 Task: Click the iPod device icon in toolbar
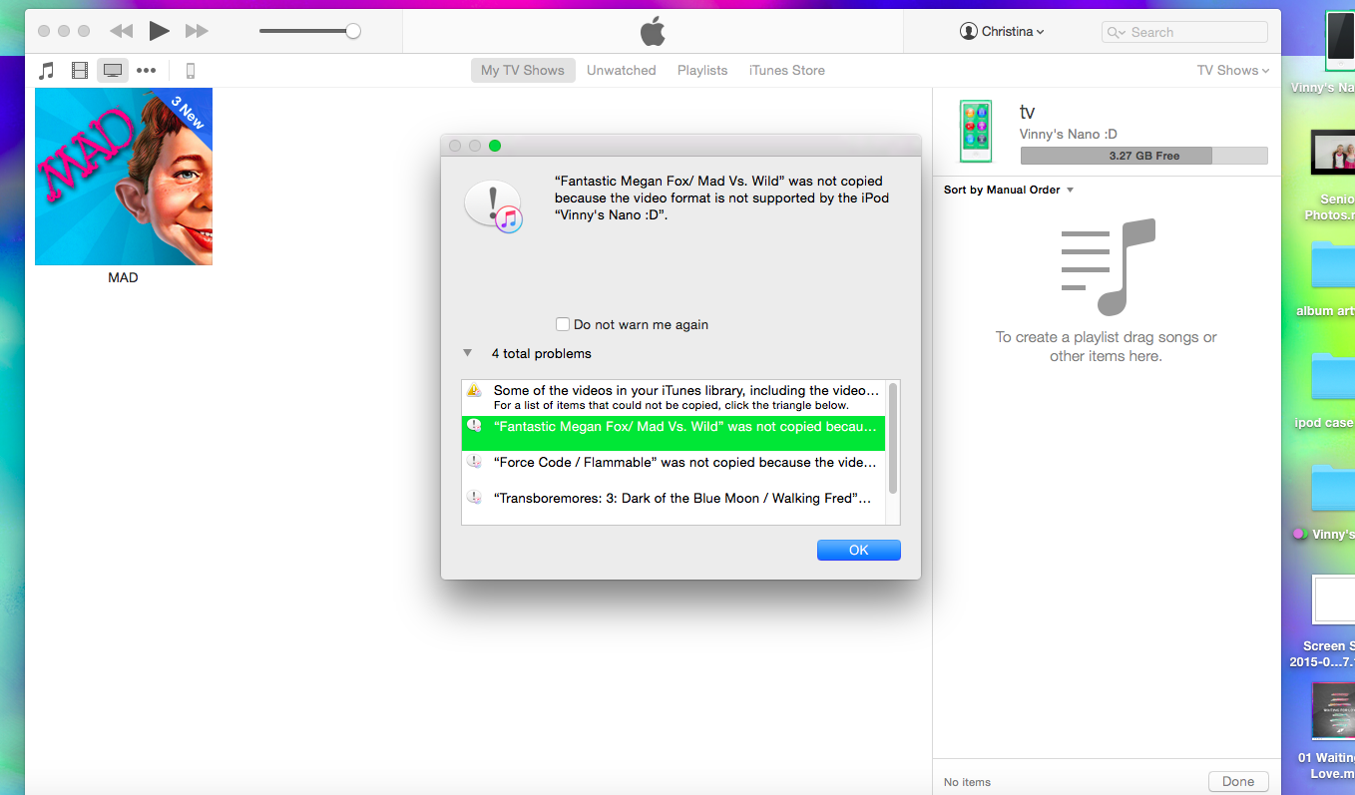click(x=191, y=70)
